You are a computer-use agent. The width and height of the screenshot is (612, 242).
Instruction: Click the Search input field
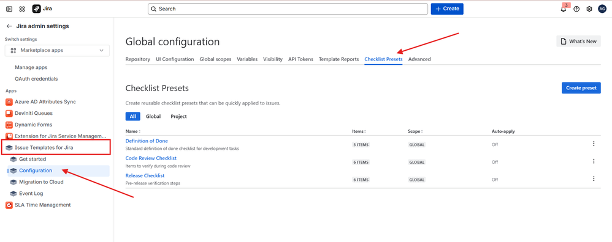pyautogui.click(x=288, y=9)
